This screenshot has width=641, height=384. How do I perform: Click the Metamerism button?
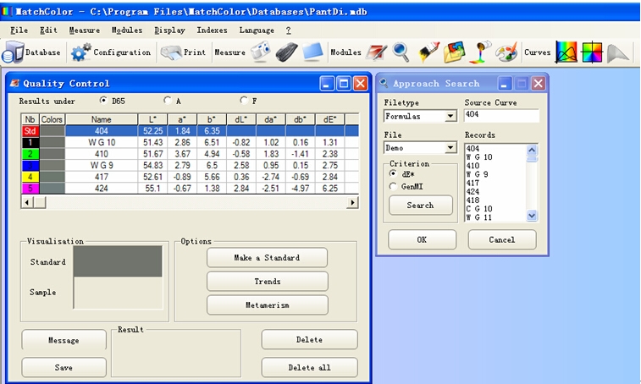click(267, 305)
